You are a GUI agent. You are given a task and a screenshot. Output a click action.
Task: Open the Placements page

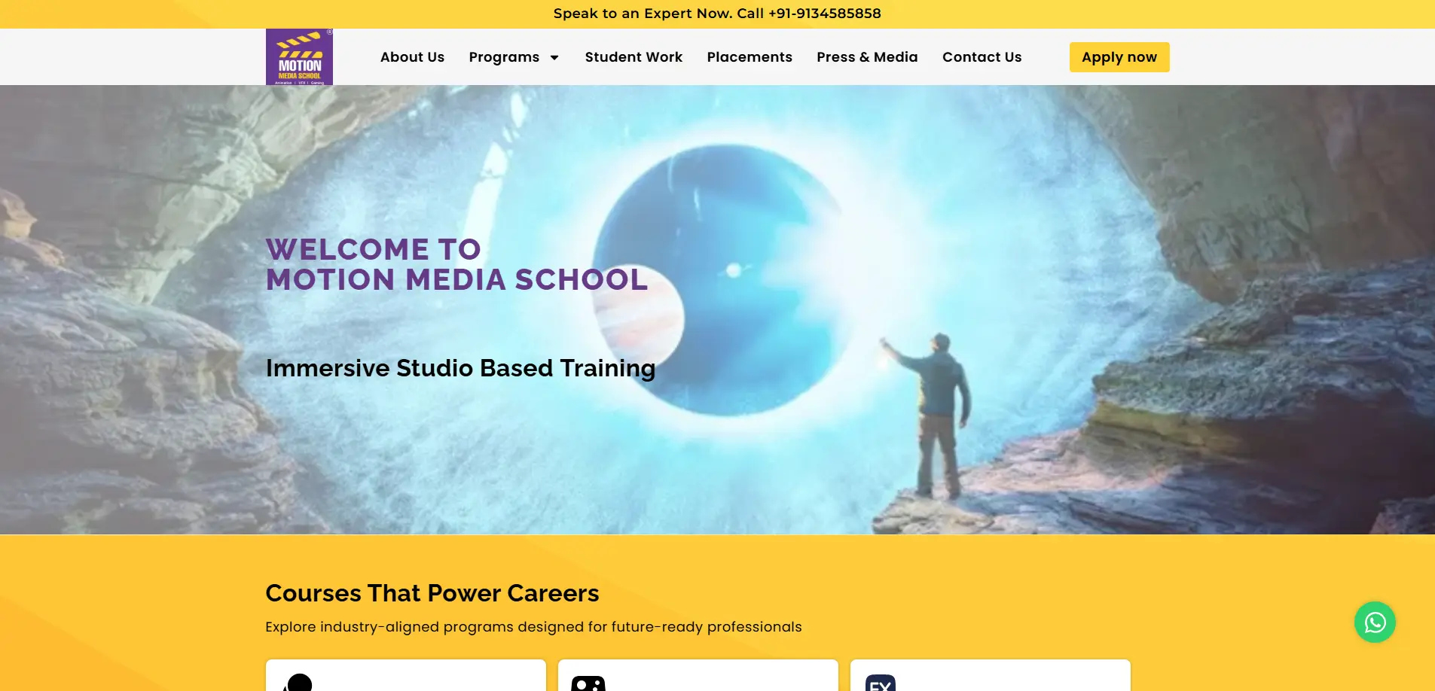pyautogui.click(x=750, y=57)
